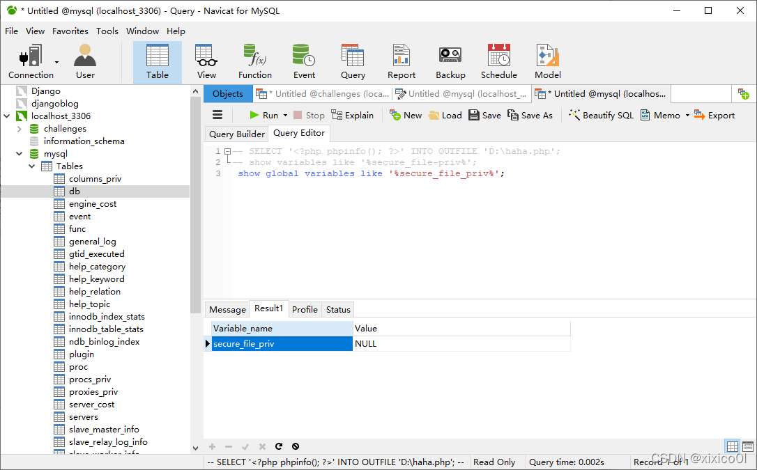757x470 pixels.
Task: Create a New query
Action: pyautogui.click(x=406, y=115)
